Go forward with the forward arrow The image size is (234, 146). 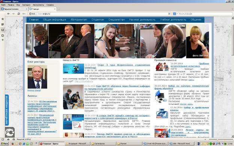tap(13, 14)
